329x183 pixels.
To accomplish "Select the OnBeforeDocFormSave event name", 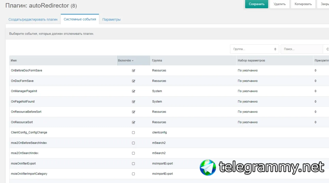I will pyautogui.click(x=26, y=70).
